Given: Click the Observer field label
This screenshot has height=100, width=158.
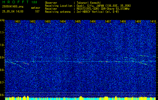Looking at the screenshot, I should coord(51,3).
